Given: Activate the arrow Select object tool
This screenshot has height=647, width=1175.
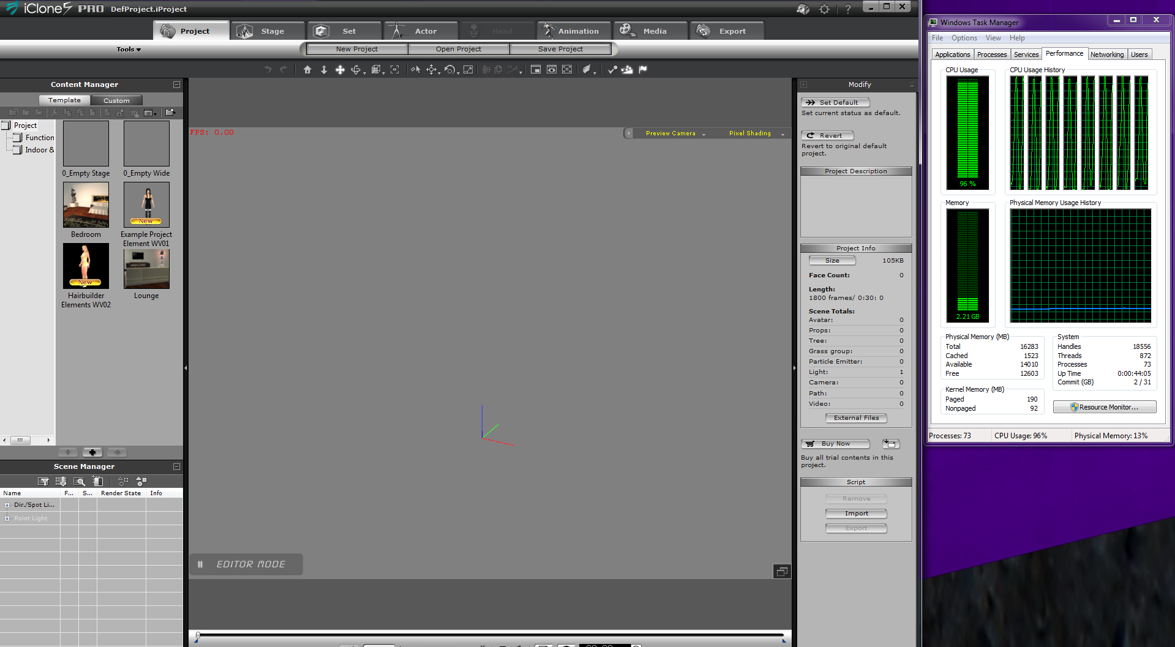Looking at the screenshot, I should (x=415, y=70).
